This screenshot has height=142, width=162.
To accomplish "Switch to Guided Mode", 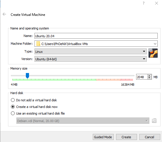I will (x=103, y=137).
